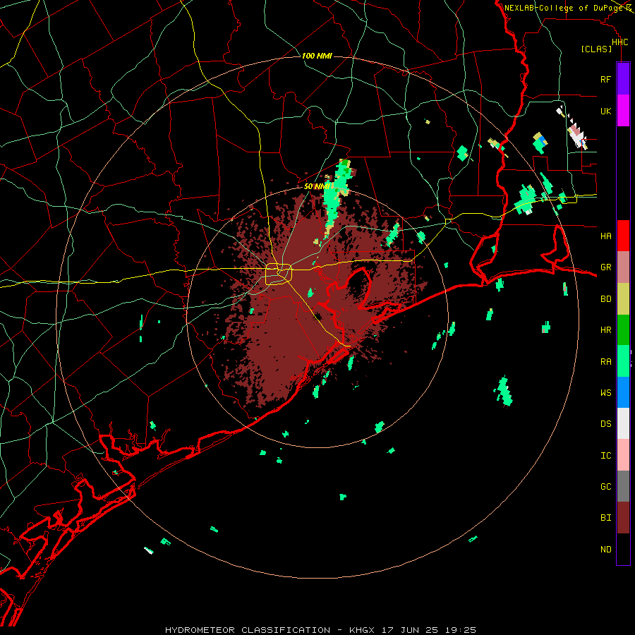Click the HR dark green legend swatch
Viewport: 635px width, 635px height.
[623, 330]
